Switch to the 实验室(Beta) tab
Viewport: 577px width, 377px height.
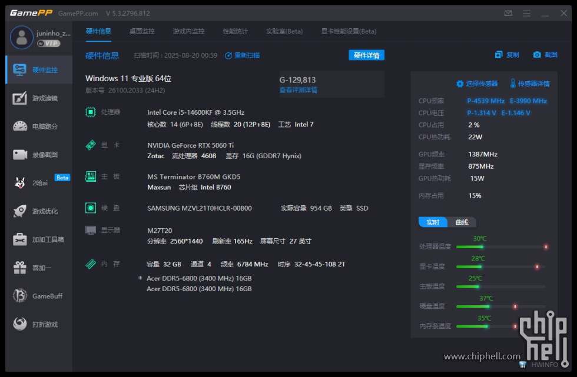(x=284, y=31)
